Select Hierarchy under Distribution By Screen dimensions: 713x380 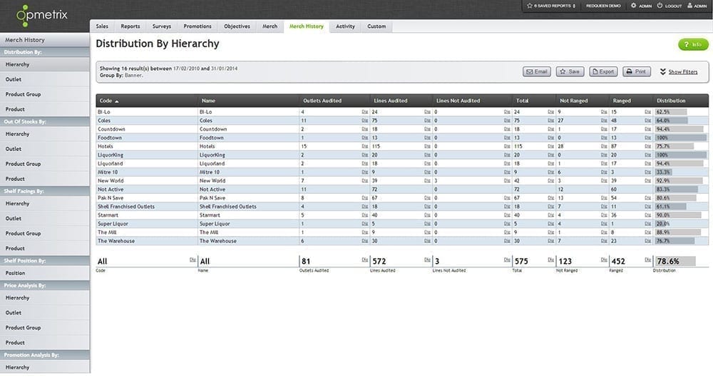pos(44,65)
